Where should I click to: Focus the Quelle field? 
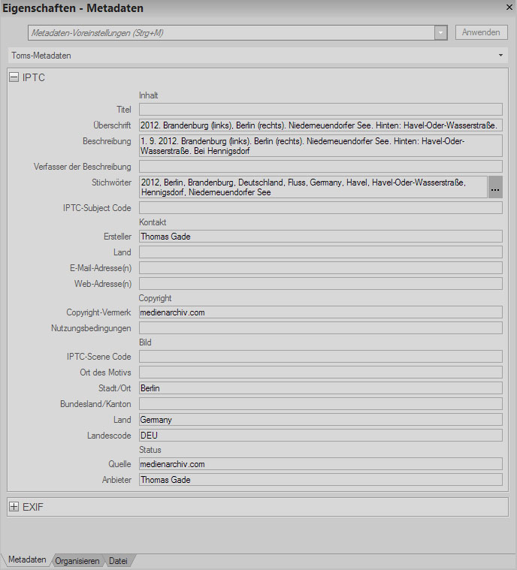click(320, 464)
